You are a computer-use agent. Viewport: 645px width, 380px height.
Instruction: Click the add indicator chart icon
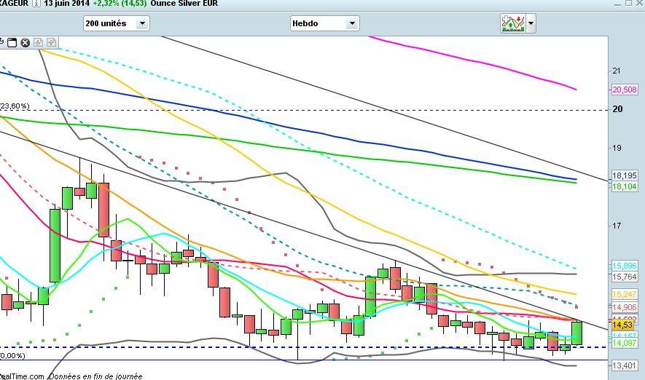513,23
